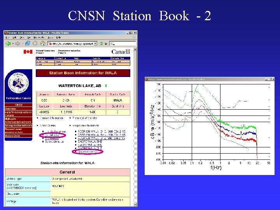Open the address bar history dropdown

[x=96, y=44]
